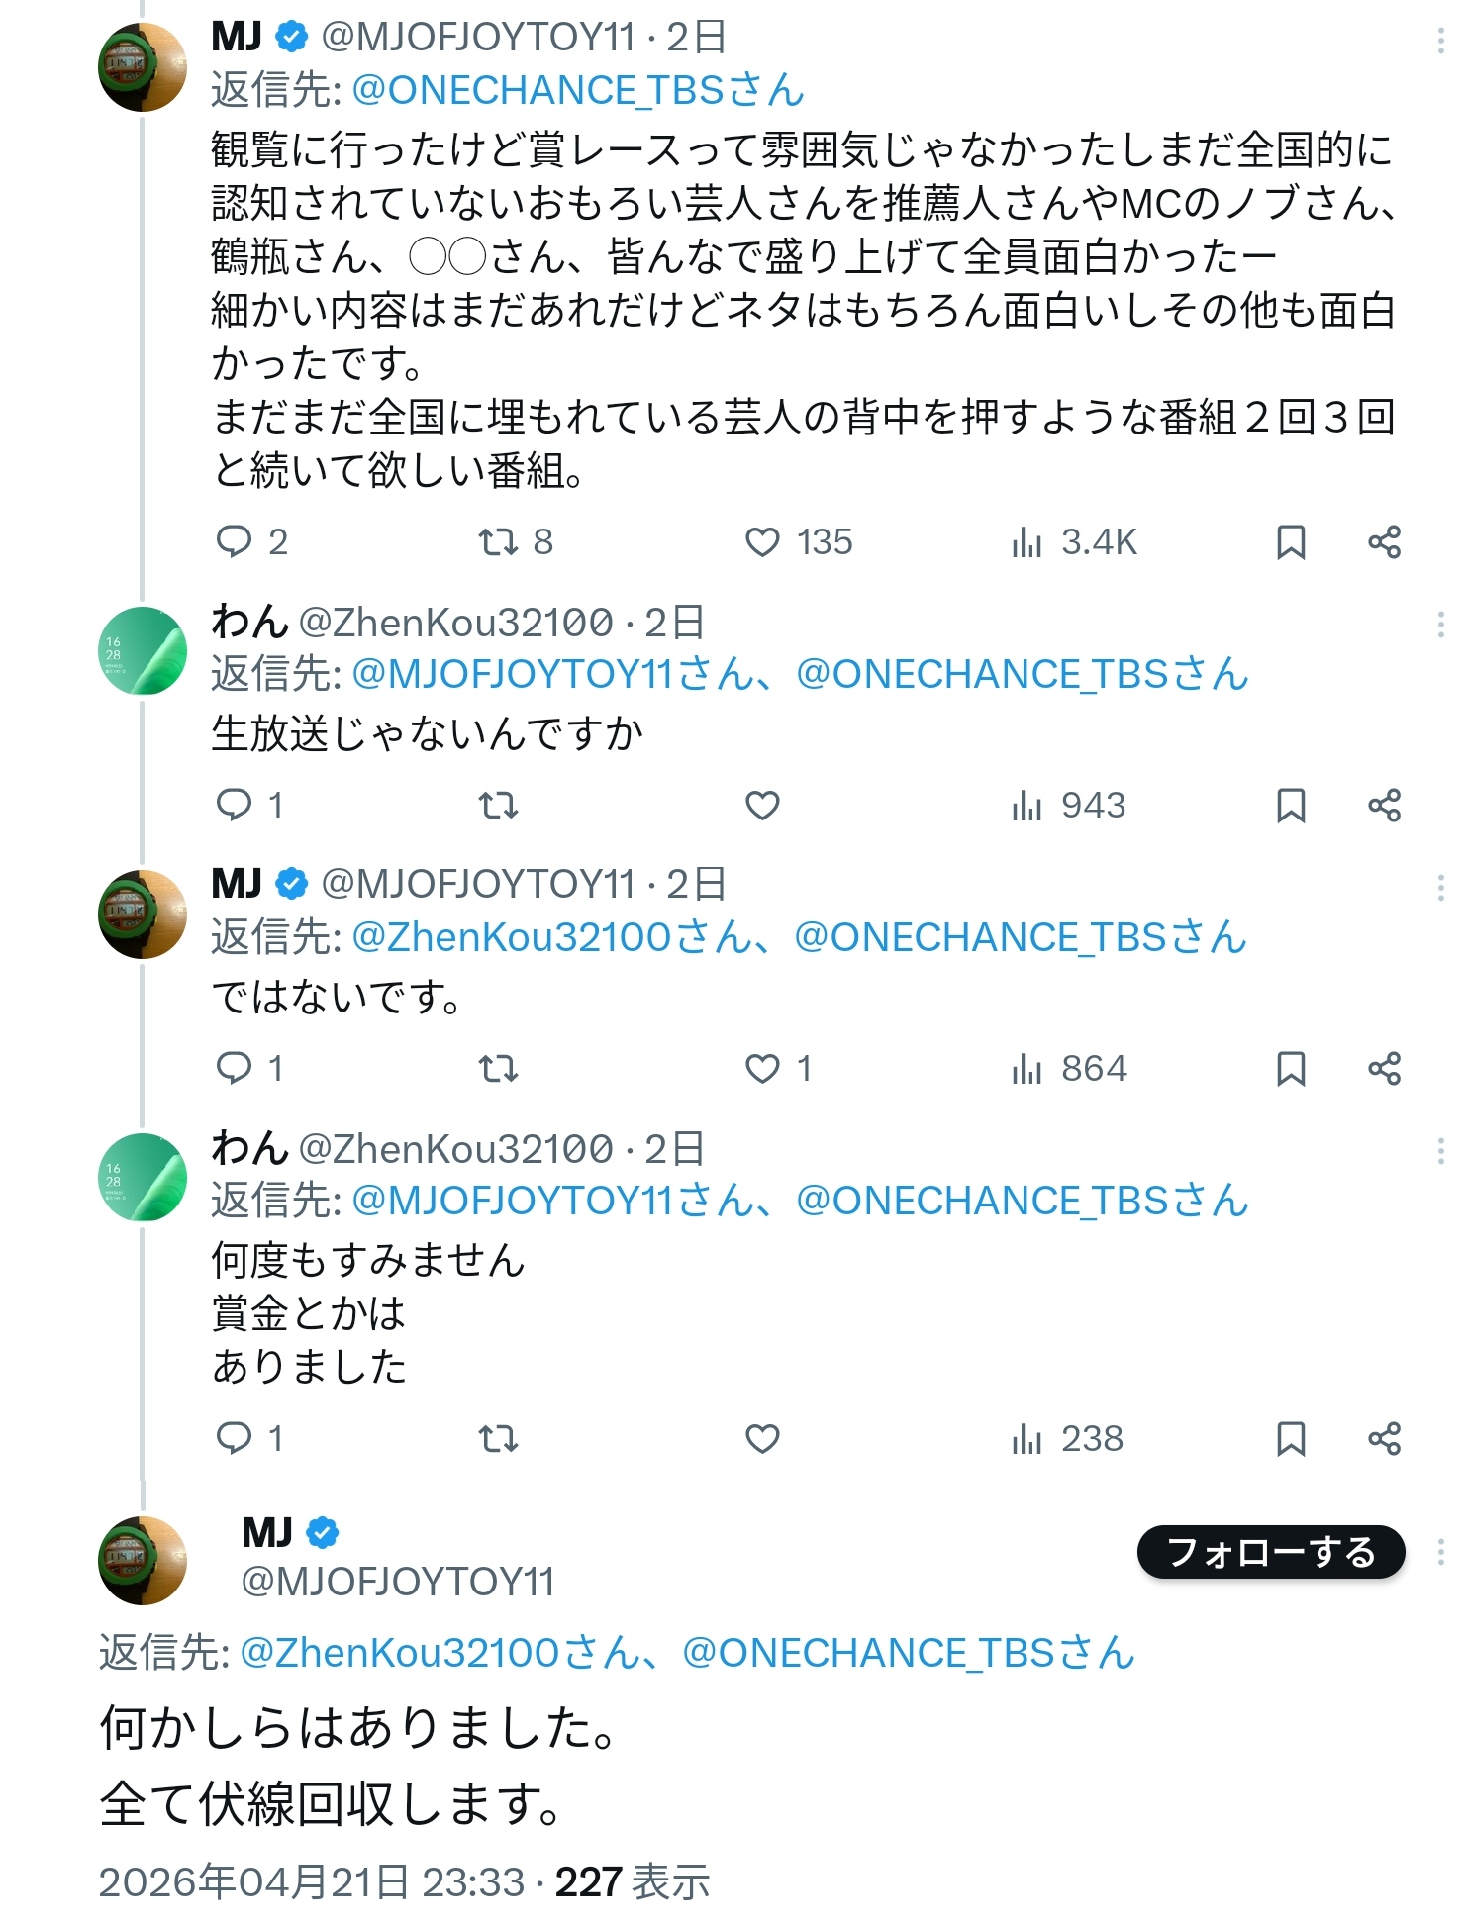
Task: Repost the tweet with 8 reposts
Action: pos(498,542)
